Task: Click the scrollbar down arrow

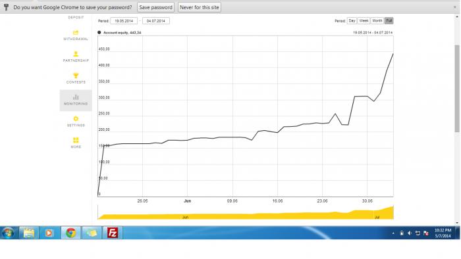Action: 457,223
